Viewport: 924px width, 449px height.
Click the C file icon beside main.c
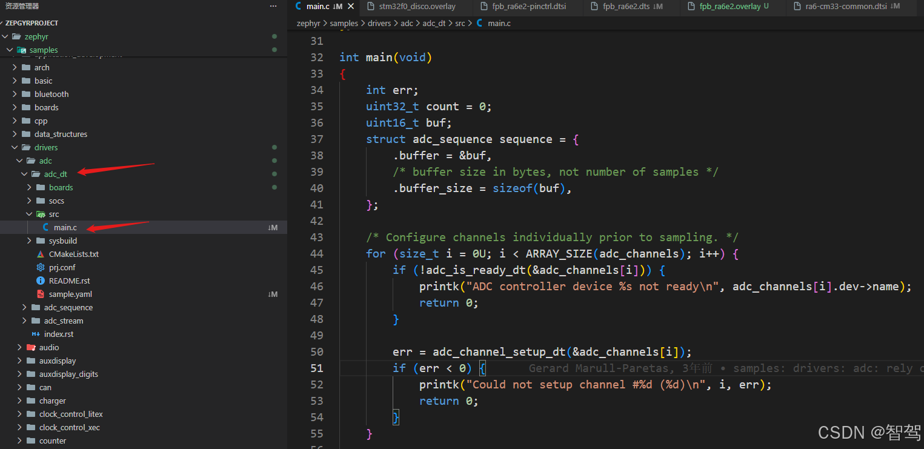tap(45, 228)
